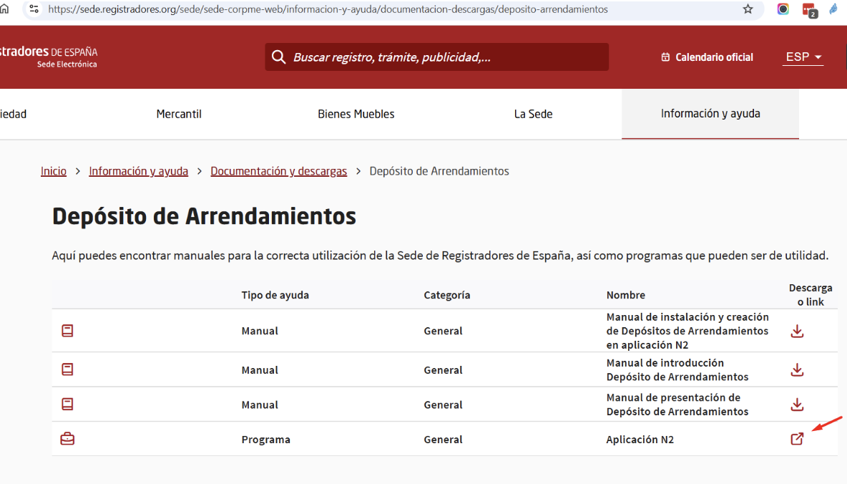
Task: Switch to the Mercantil section
Action: pos(178,113)
